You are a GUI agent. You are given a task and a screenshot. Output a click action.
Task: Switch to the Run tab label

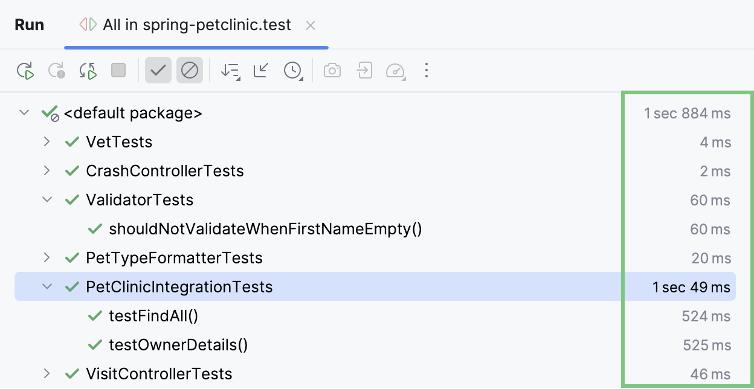(x=29, y=25)
